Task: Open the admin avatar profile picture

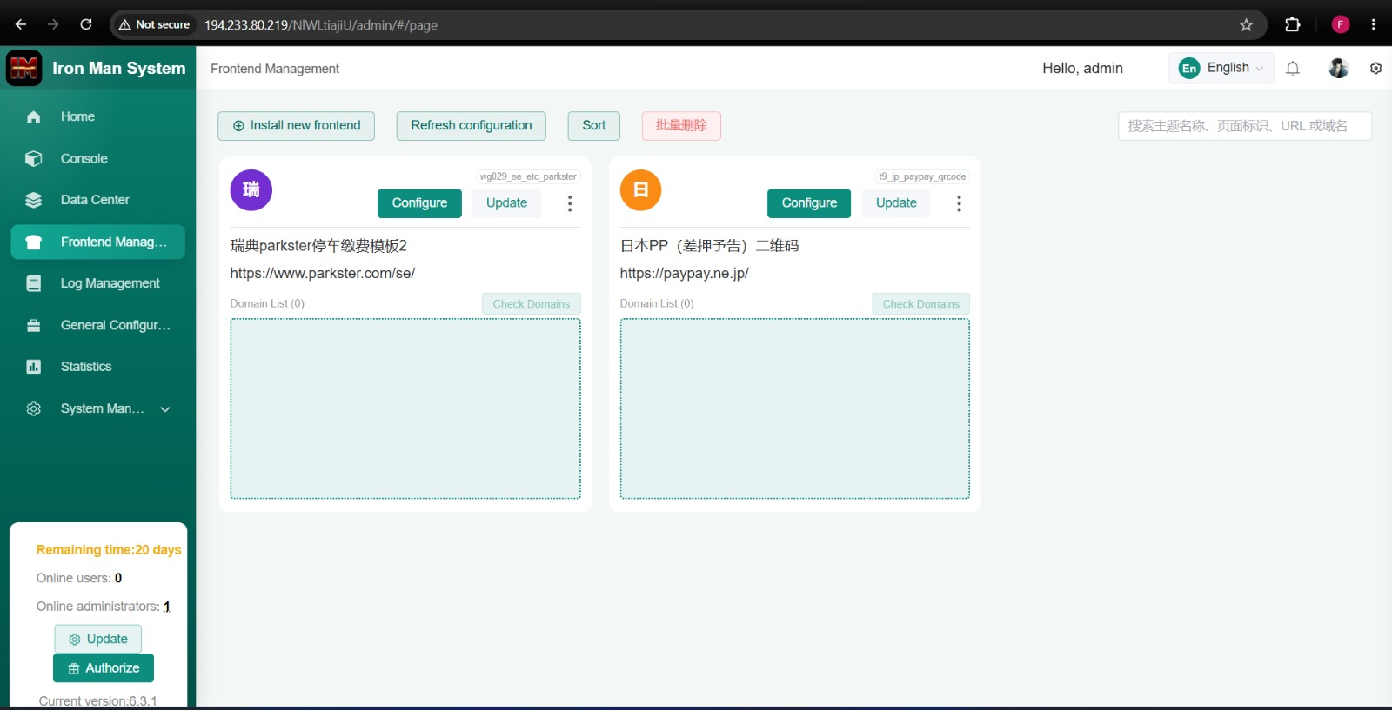Action: 1338,68
